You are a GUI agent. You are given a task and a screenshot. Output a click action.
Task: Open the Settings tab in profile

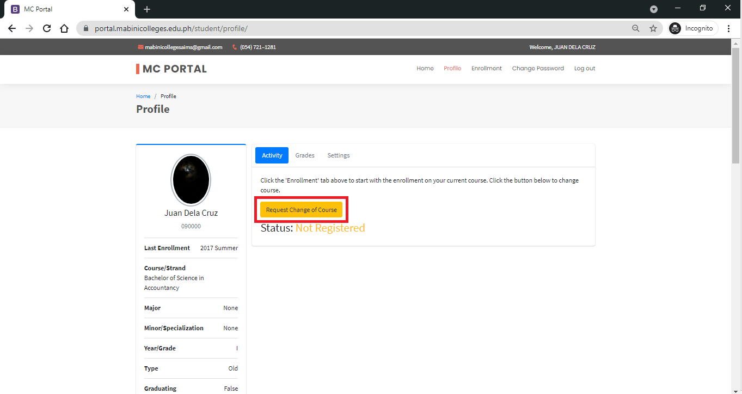[338, 155]
